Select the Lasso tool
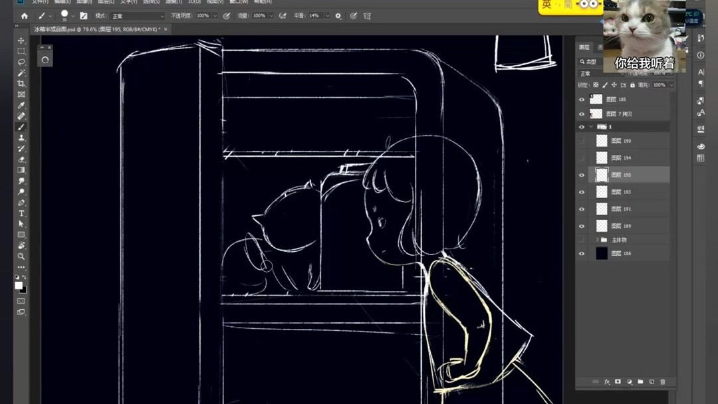Viewport: 718px width, 404px height. point(21,62)
